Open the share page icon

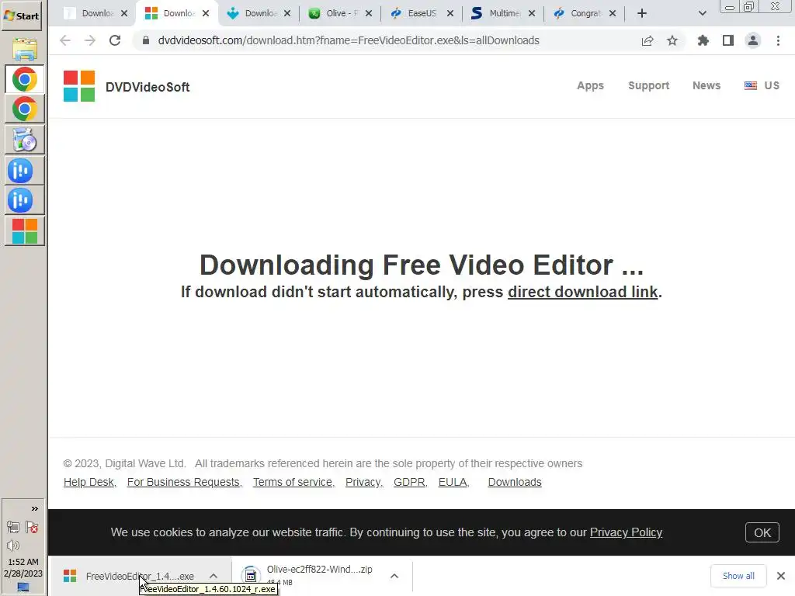[x=647, y=40]
